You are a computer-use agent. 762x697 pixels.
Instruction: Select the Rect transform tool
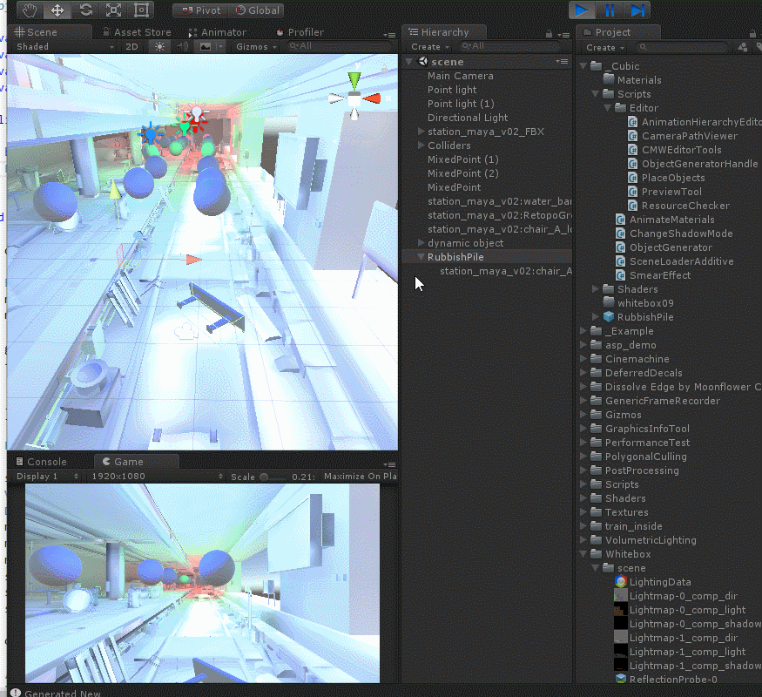[141, 10]
